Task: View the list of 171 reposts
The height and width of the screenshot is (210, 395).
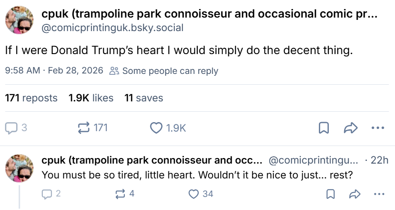Action: (31, 98)
